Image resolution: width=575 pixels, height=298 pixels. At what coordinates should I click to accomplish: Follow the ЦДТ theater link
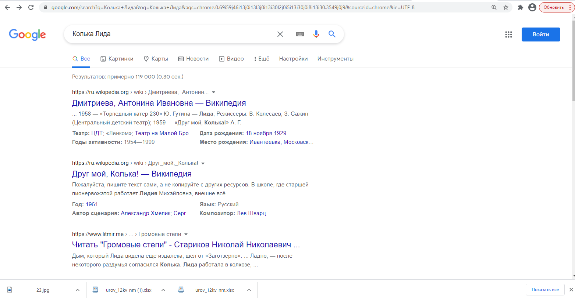97,133
